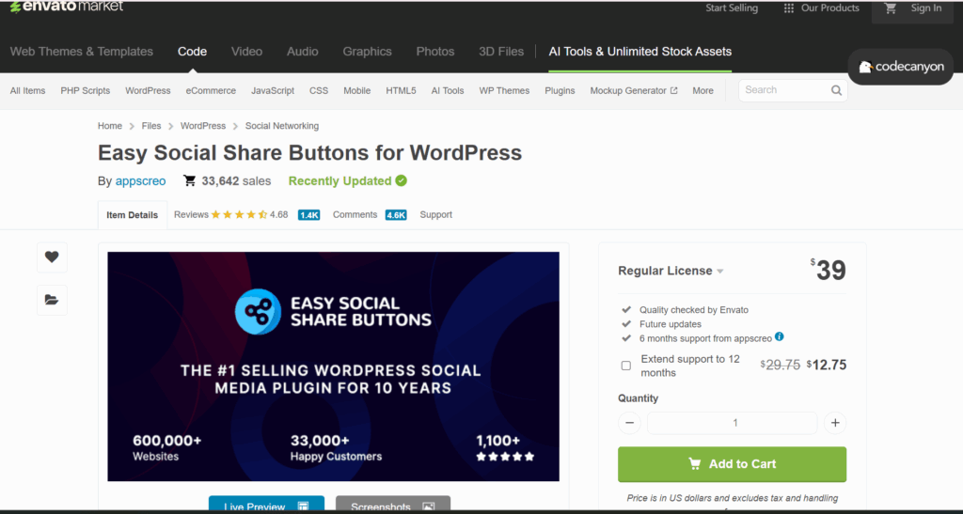This screenshot has width=963, height=514.
Task: Select the Code menu item
Action: tap(192, 52)
